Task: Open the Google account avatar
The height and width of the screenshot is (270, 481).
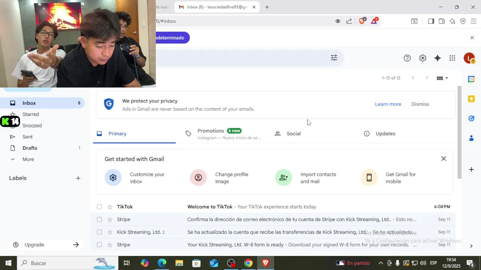Action: pos(469,58)
